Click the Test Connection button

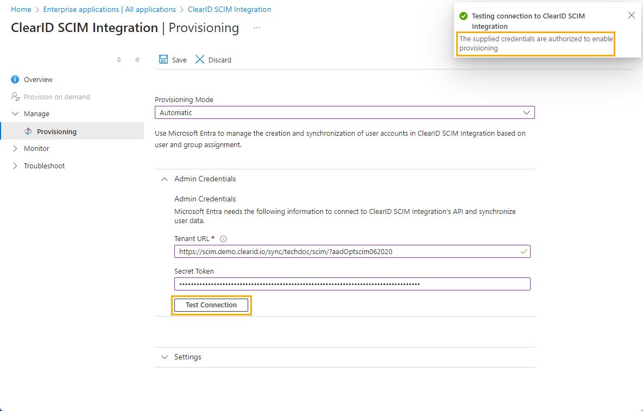211,305
